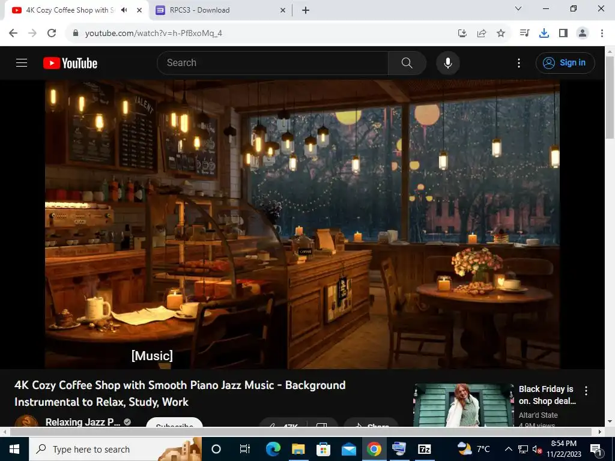Go back to the previous page
This screenshot has width=615, height=461.
[x=13, y=33]
